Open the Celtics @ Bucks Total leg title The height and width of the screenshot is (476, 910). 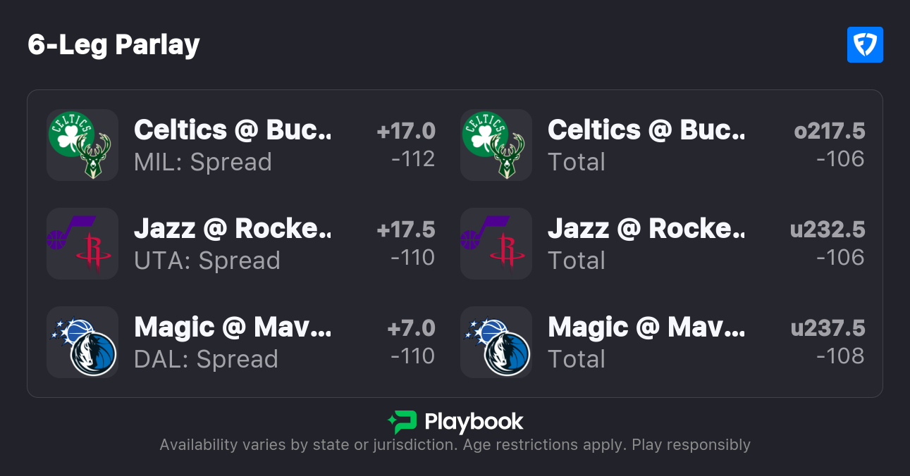point(646,130)
